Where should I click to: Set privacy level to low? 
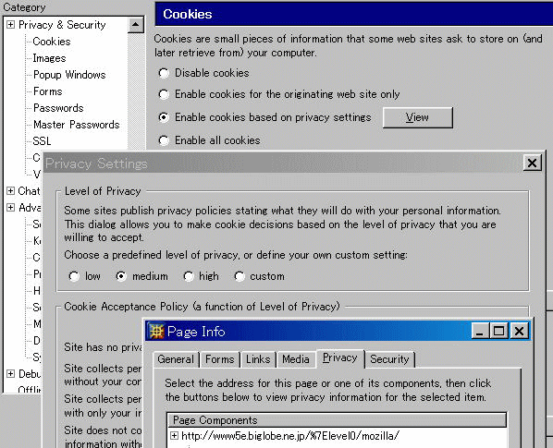[74, 276]
